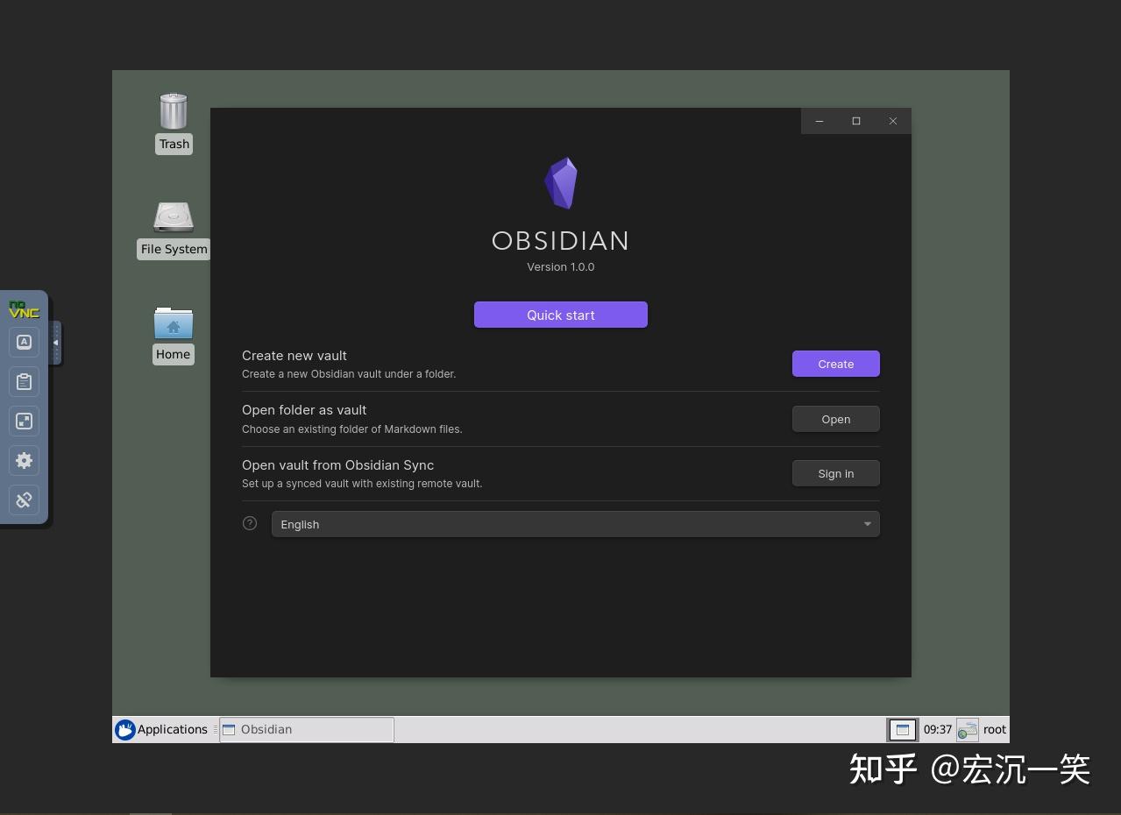Show the noVNC extra keys keyboard panel

pyautogui.click(x=24, y=342)
